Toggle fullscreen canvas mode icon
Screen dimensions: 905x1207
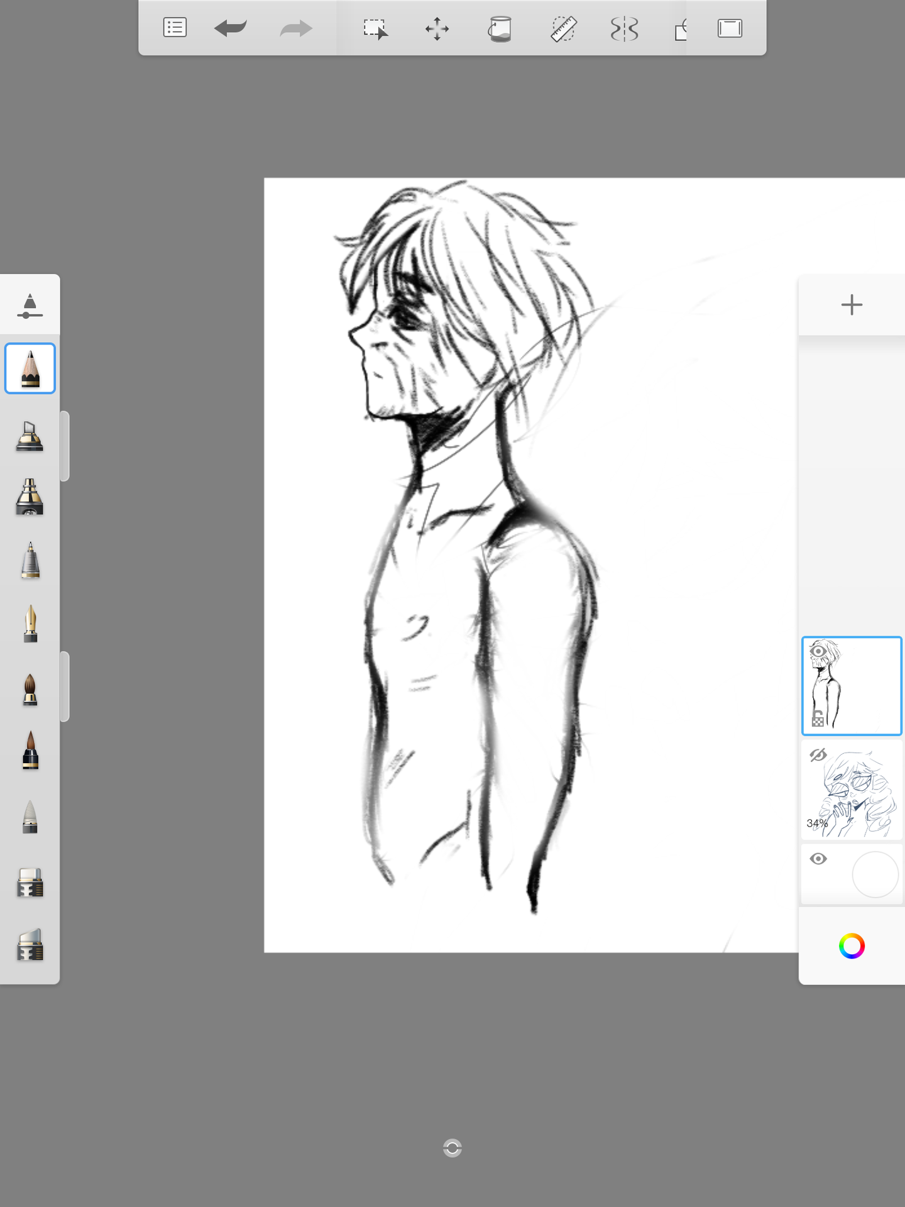pyautogui.click(x=730, y=28)
